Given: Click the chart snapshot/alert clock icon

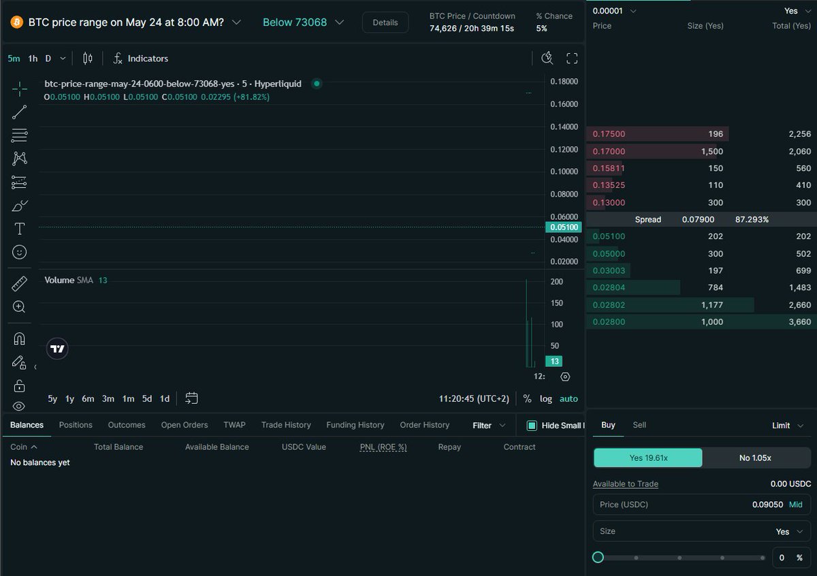Looking at the screenshot, I should click(547, 59).
